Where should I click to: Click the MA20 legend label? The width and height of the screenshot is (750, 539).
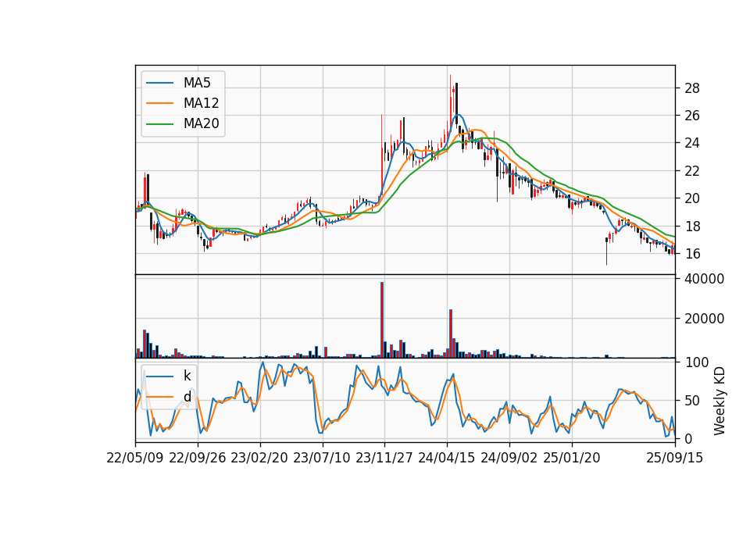pos(201,123)
